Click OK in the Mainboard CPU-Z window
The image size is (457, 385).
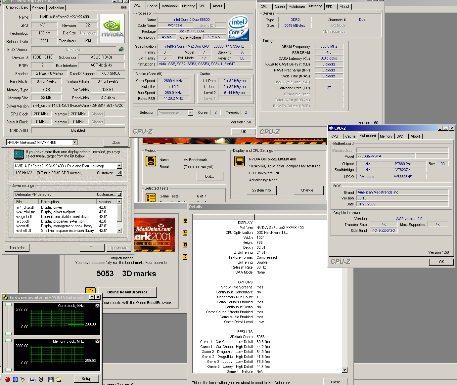coord(441,262)
